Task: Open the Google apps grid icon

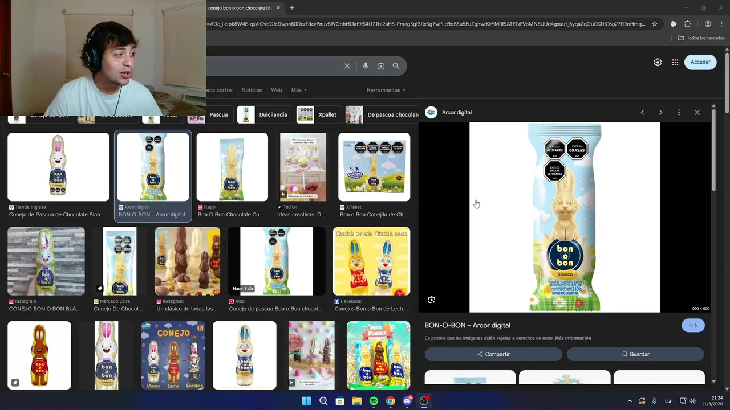Action: pos(675,62)
